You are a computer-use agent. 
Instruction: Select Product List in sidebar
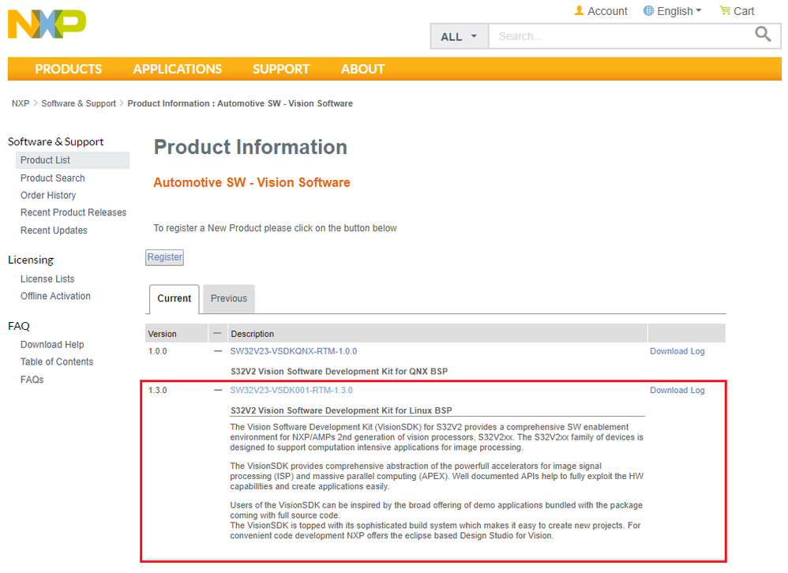point(73,160)
